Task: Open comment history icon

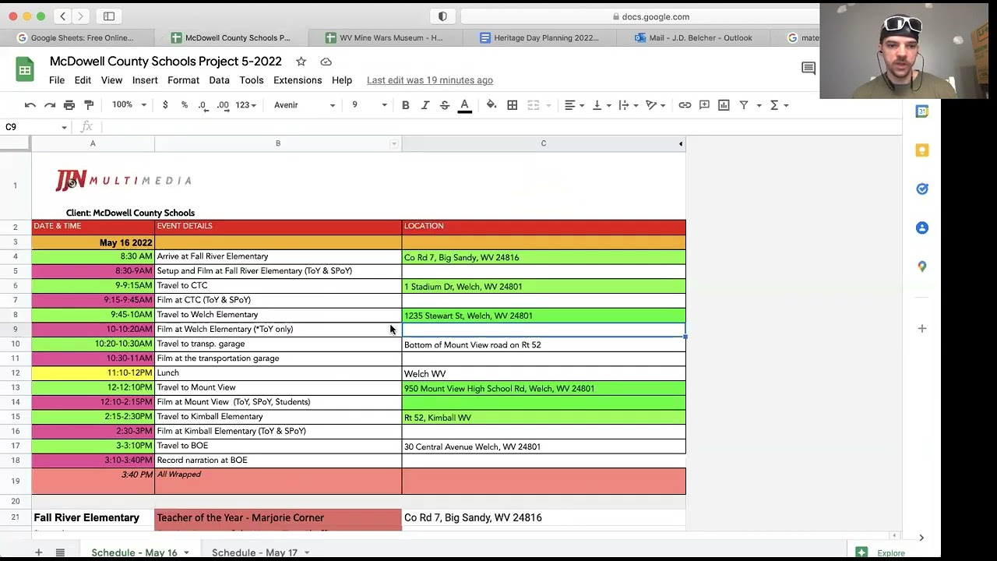Action: tap(809, 69)
